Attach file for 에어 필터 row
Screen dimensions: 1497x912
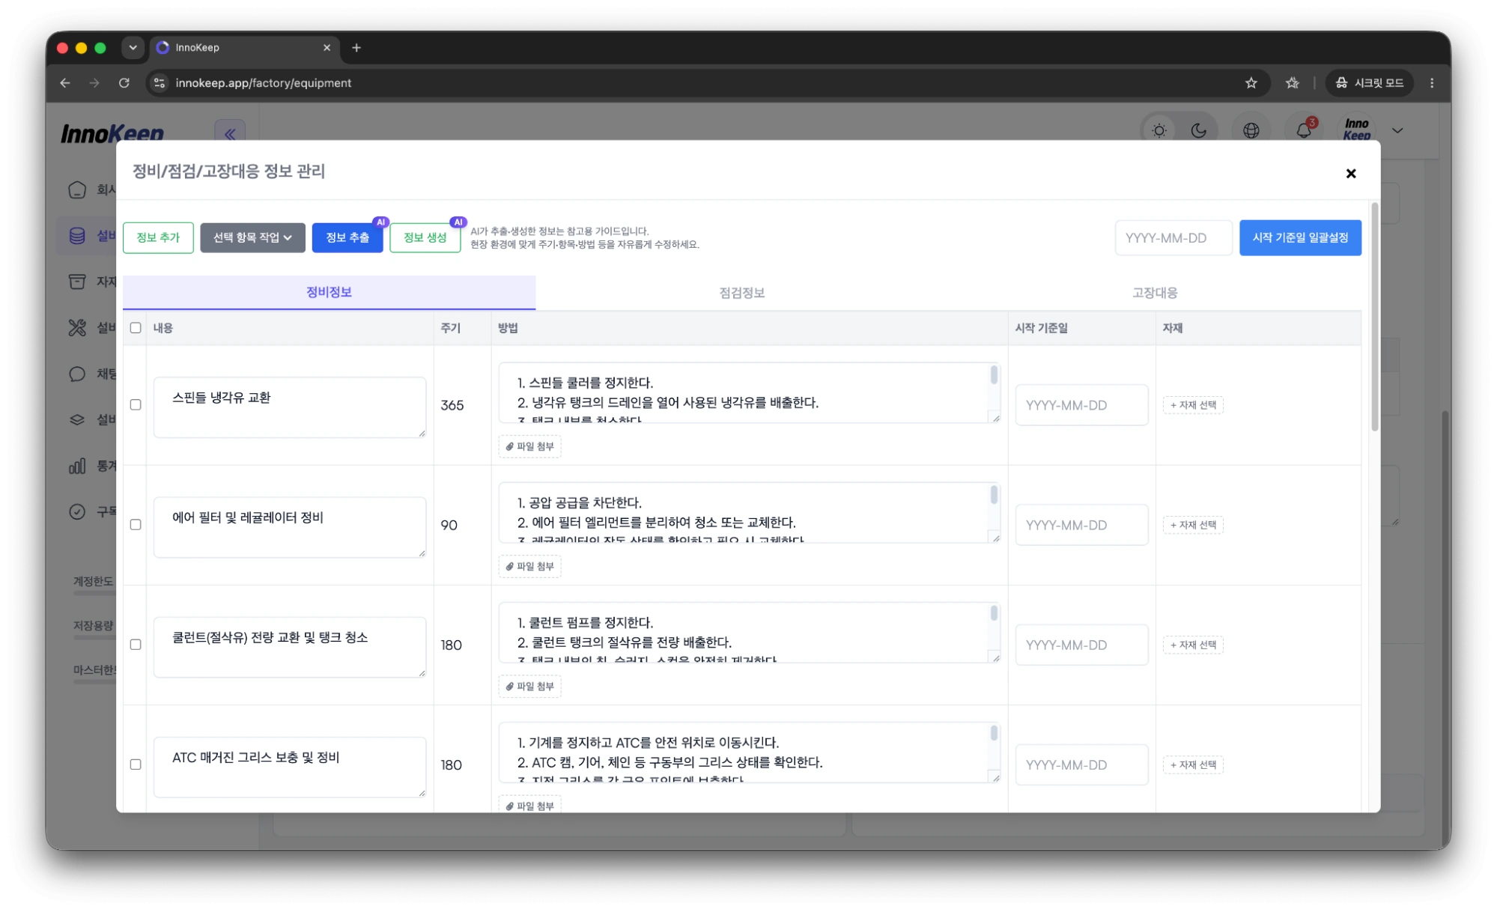click(530, 567)
